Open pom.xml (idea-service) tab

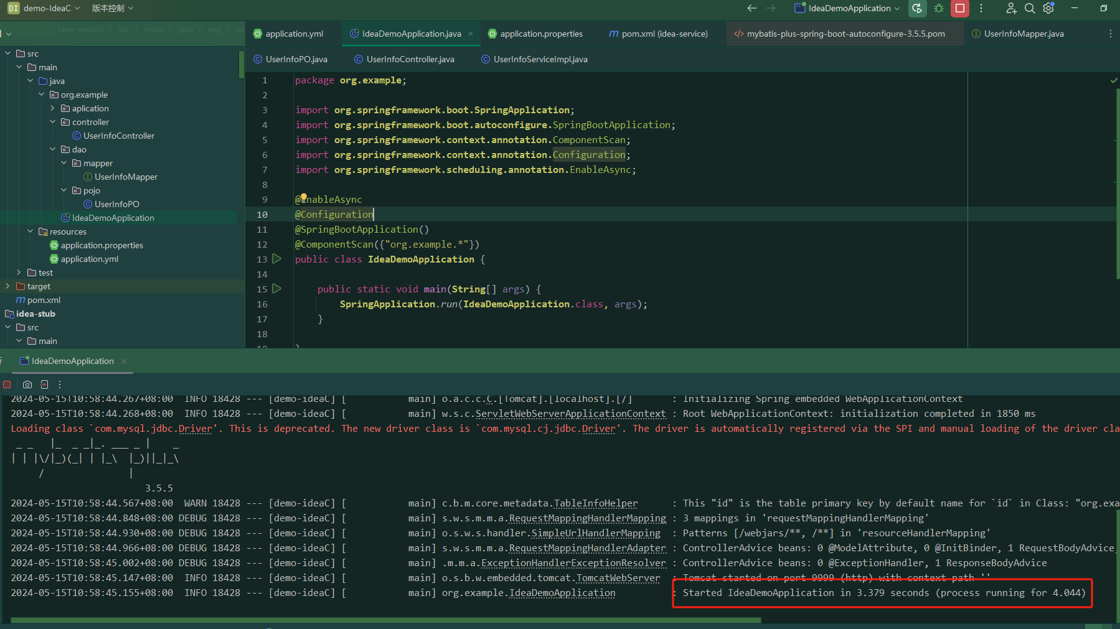659,34
